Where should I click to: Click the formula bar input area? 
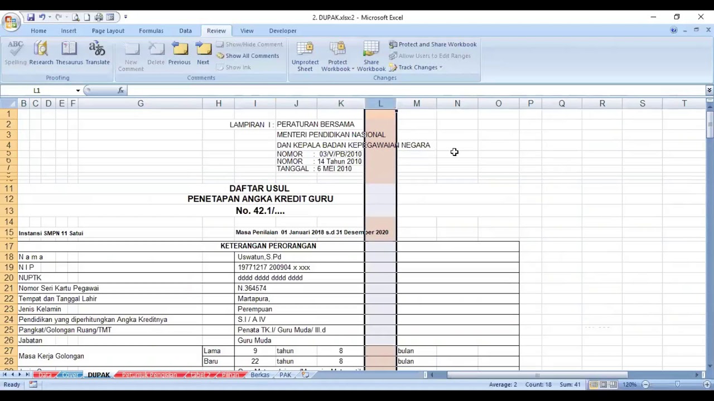coord(416,90)
